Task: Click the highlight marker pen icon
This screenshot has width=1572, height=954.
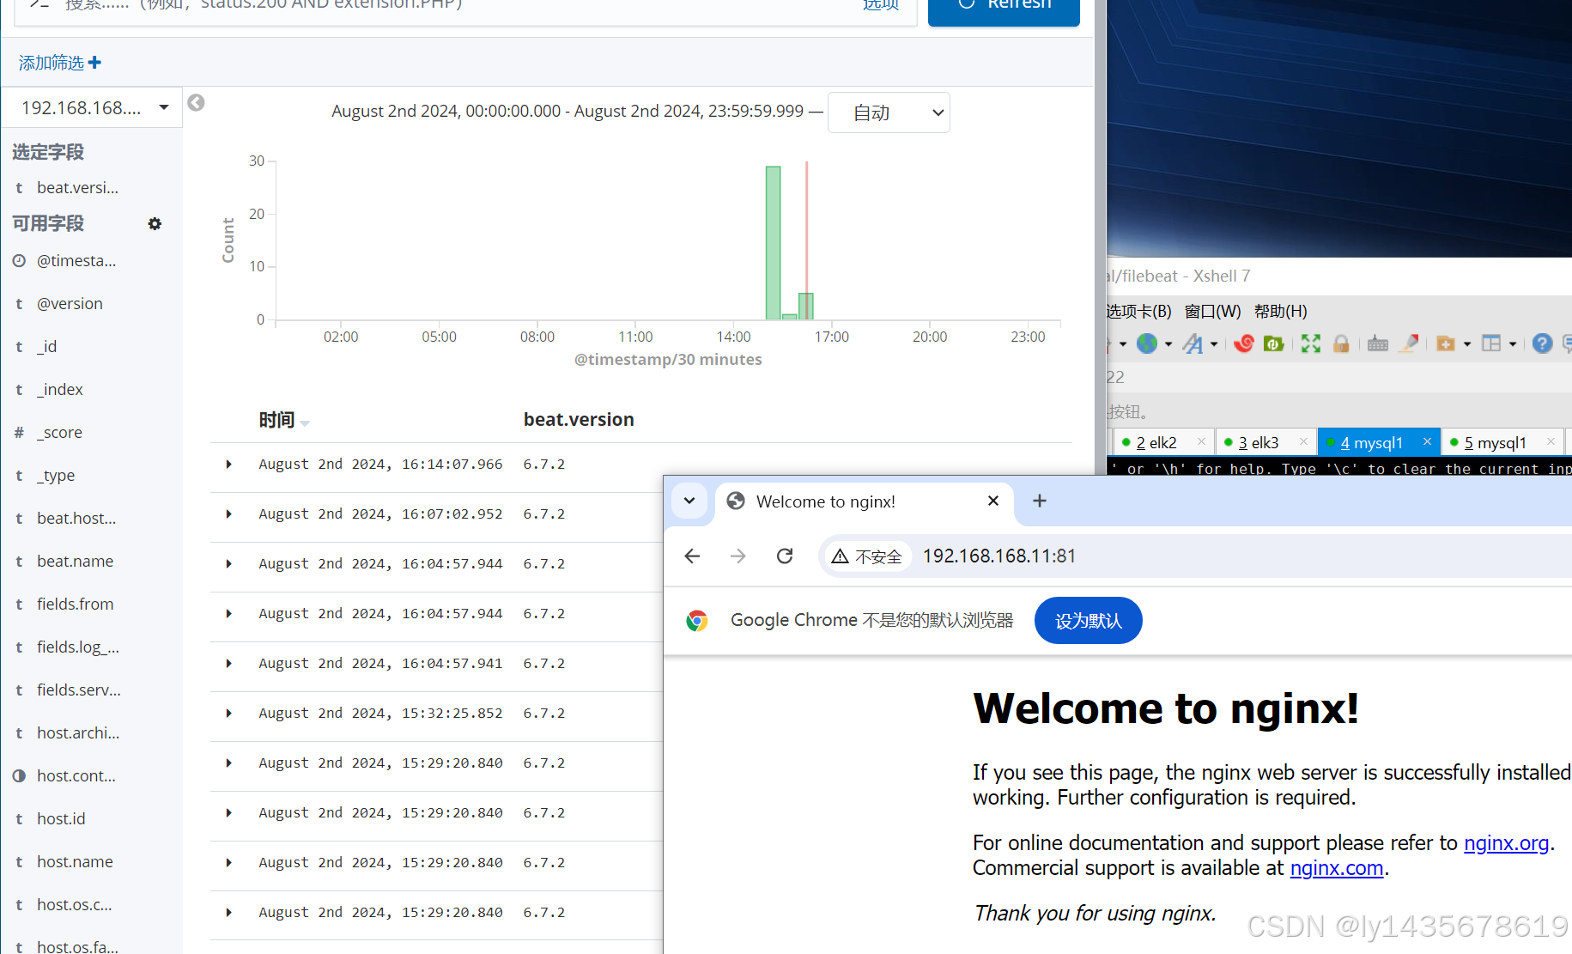Action: coord(1409,343)
